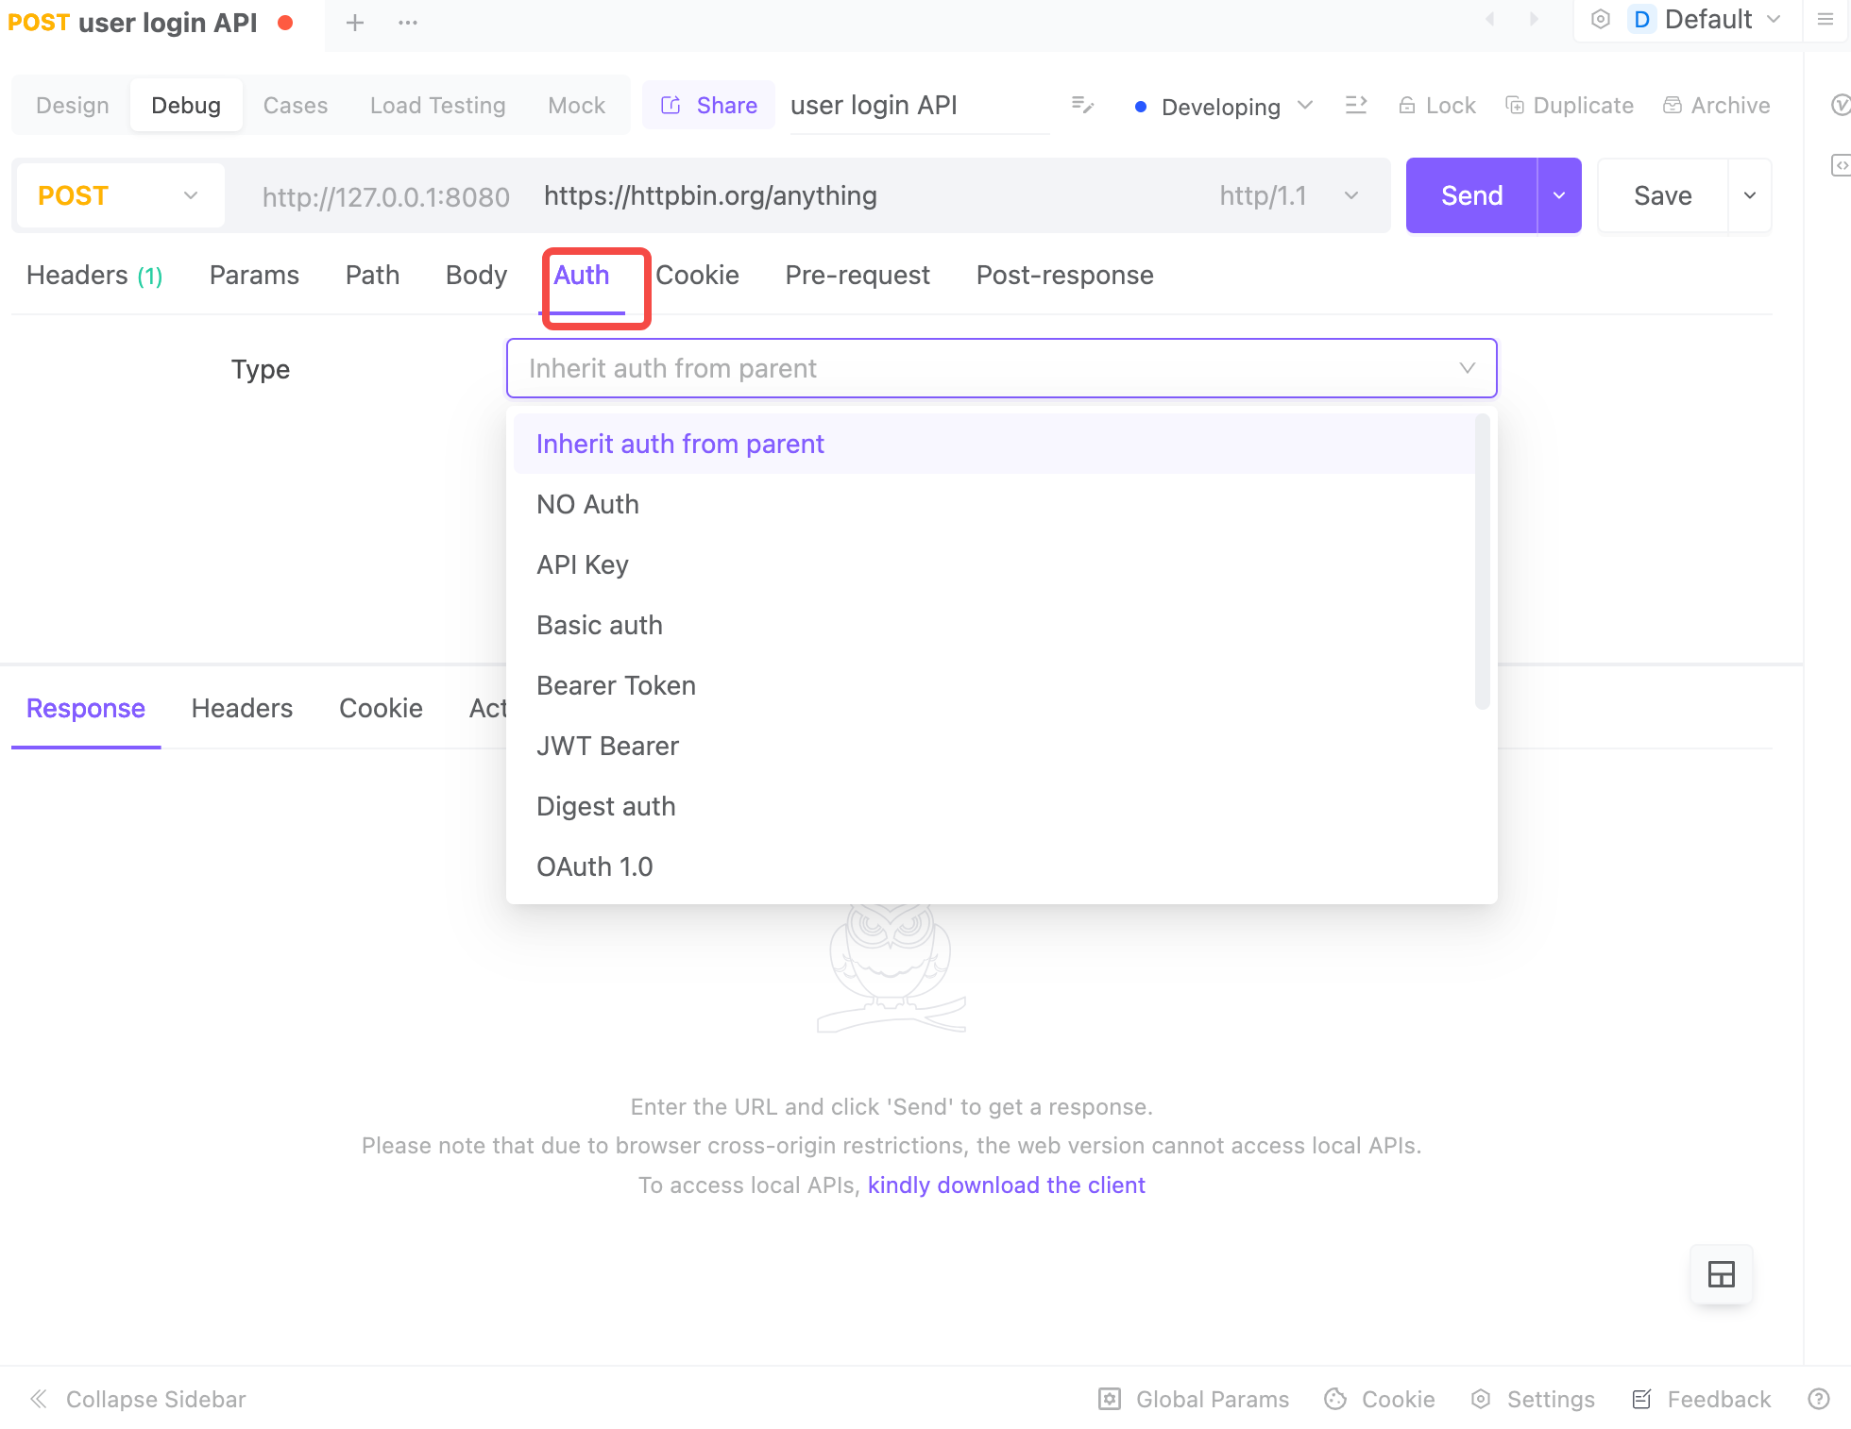Screen dimensions: 1851x1429
Task: Select Bearer Token from auth type dropdown
Action: pyautogui.click(x=617, y=684)
